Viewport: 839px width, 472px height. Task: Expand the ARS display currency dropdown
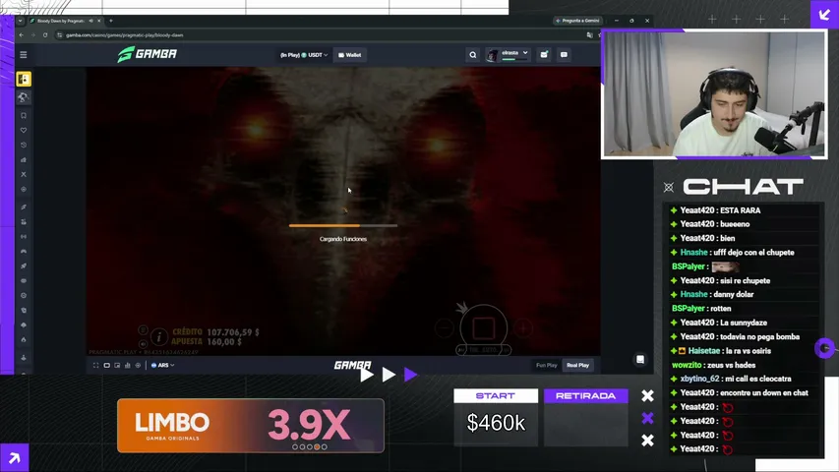pos(162,366)
